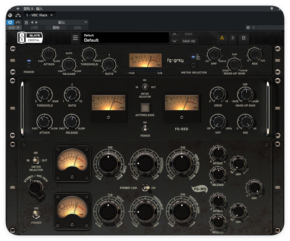Copy A to B with the arrow button
290x241 pixels.
(x=233, y=38)
